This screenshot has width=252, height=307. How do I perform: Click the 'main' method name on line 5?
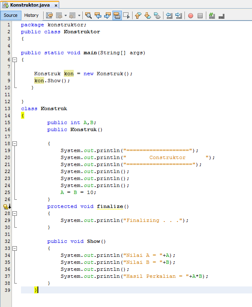tap(90, 53)
